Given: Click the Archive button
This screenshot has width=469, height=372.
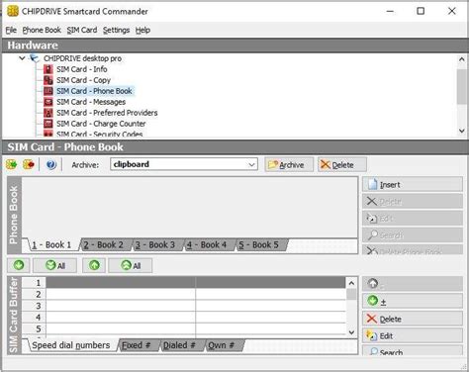Looking at the screenshot, I should (289, 164).
